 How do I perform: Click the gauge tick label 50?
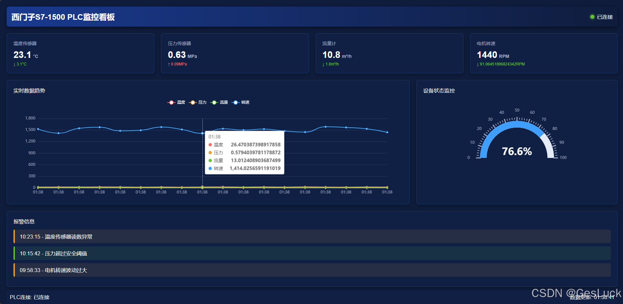517,110
